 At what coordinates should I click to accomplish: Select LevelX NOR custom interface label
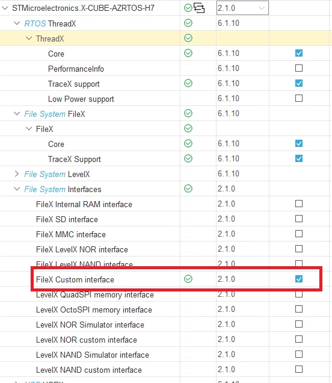coord(87,340)
